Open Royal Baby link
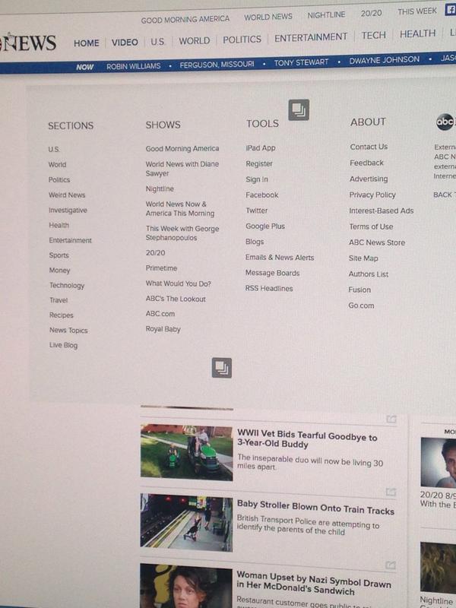This screenshot has height=608, width=456. [163, 329]
